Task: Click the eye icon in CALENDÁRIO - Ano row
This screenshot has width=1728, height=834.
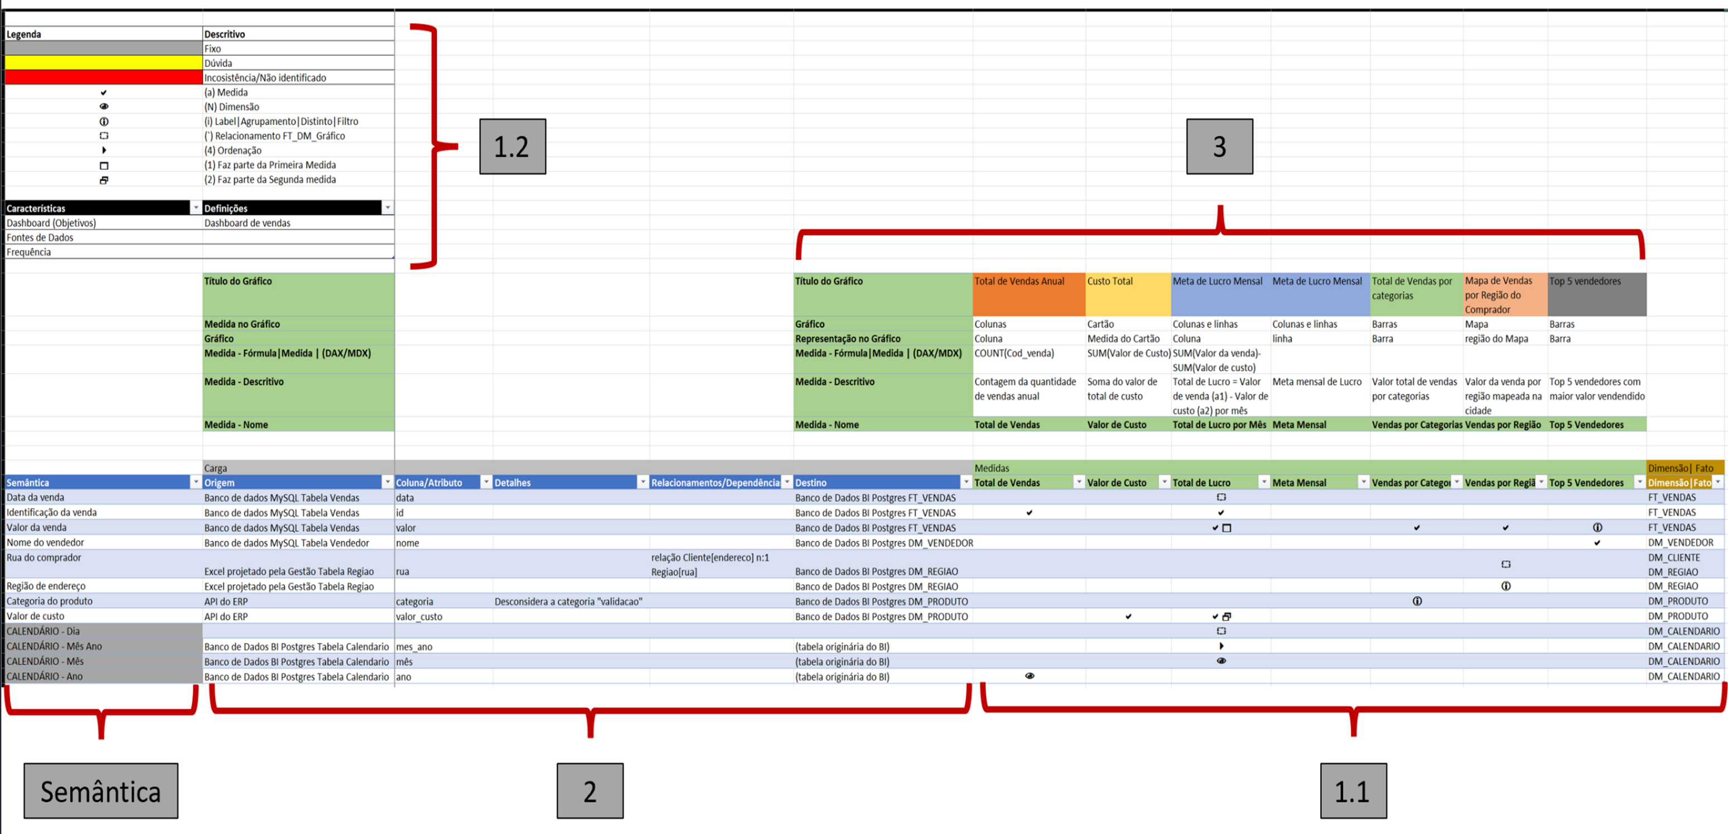Action: (x=1029, y=676)
